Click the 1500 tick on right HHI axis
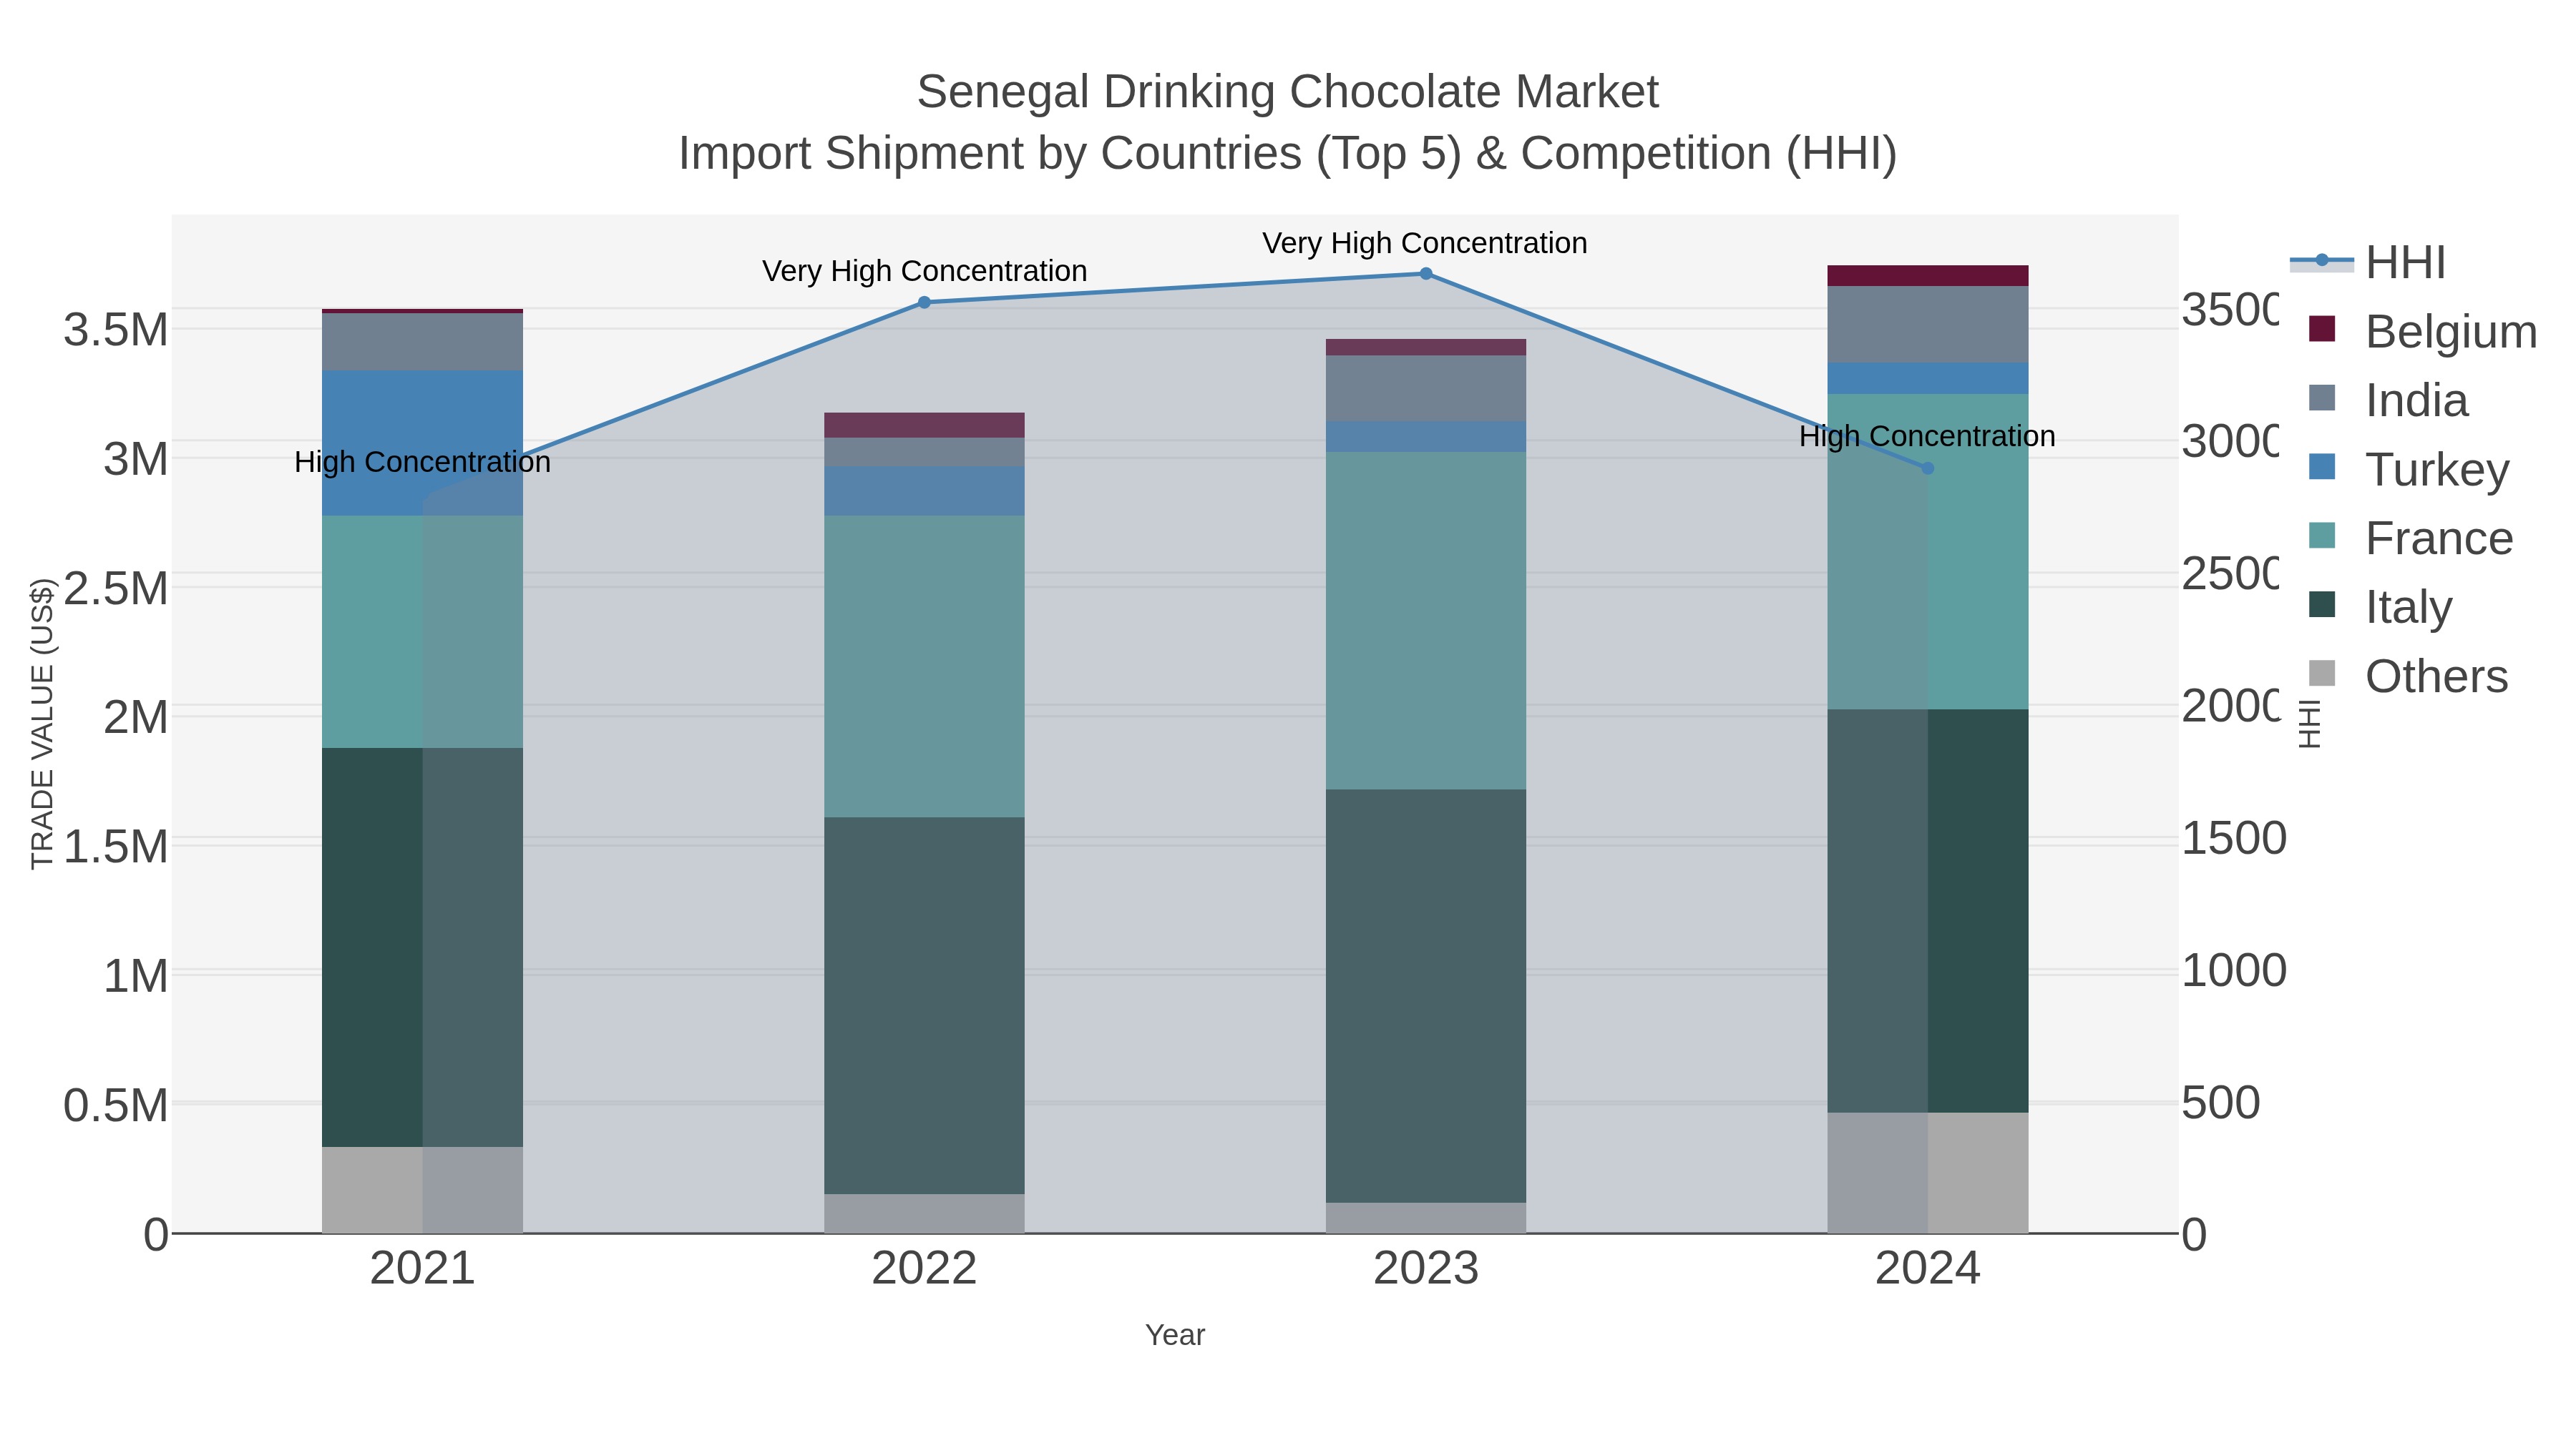This screenshot has width=2576, height=1448. pos(2234,837)
